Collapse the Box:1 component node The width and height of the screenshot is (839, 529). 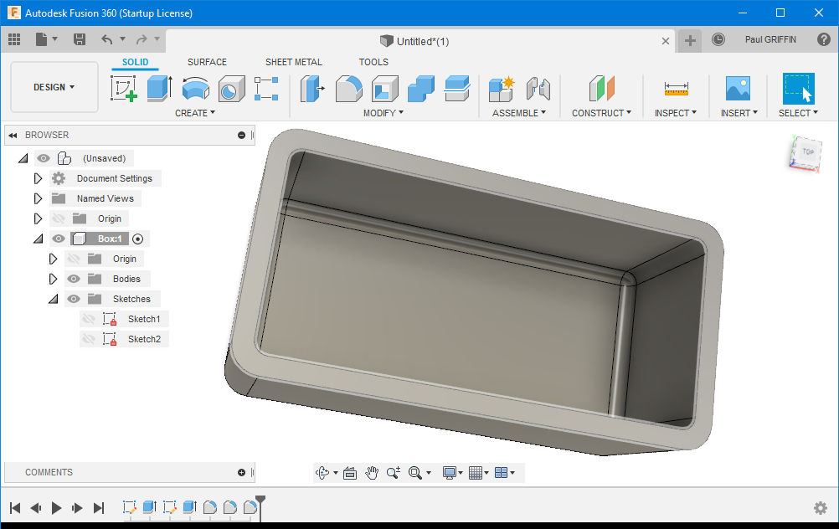(38, 239)
